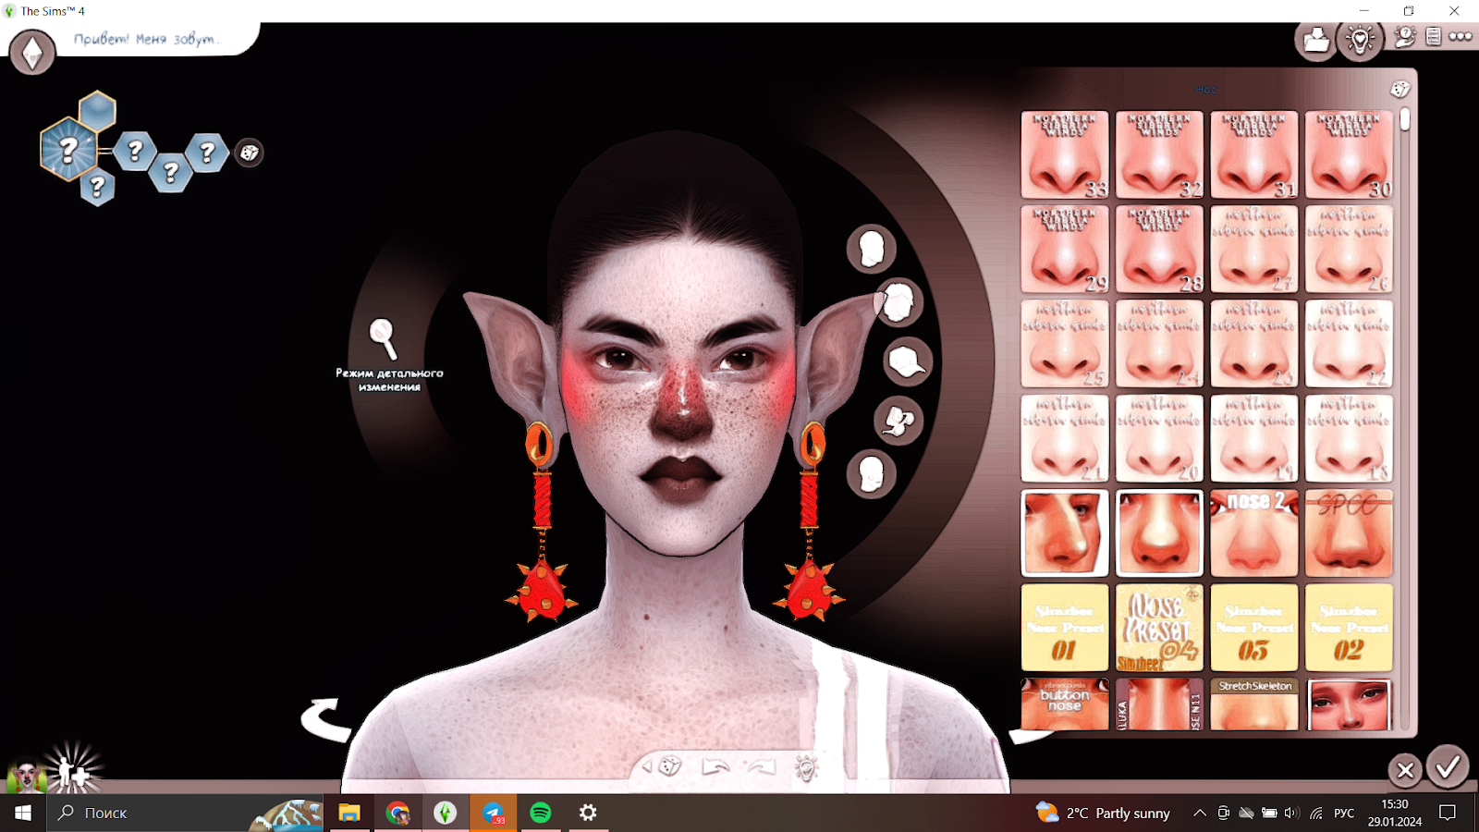Open Google Chrome from the taskbar
The image size is (1479, 832).
(x=397, y=813)
